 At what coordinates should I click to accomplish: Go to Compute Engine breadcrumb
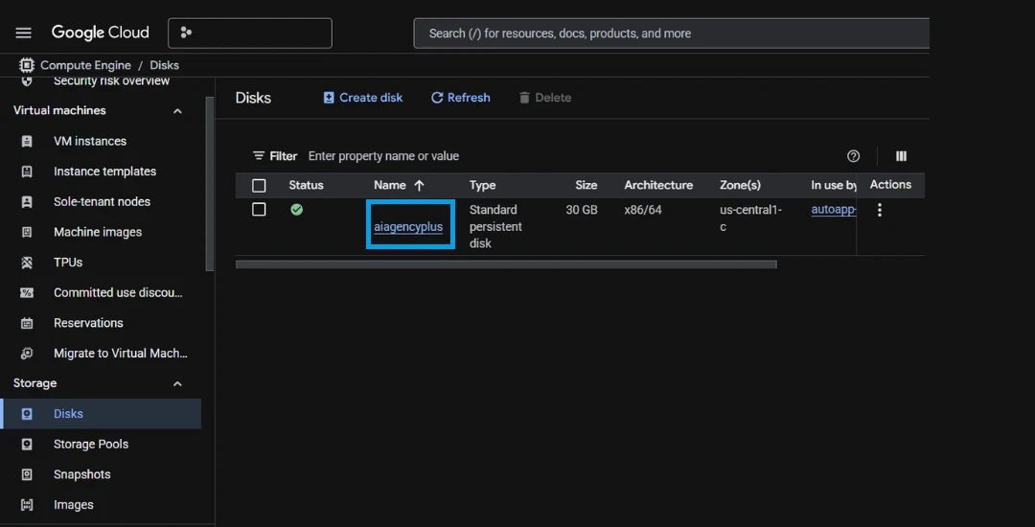coord(85,65)
